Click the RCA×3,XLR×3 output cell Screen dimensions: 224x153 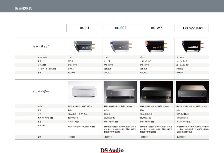[x=182, y=114]
